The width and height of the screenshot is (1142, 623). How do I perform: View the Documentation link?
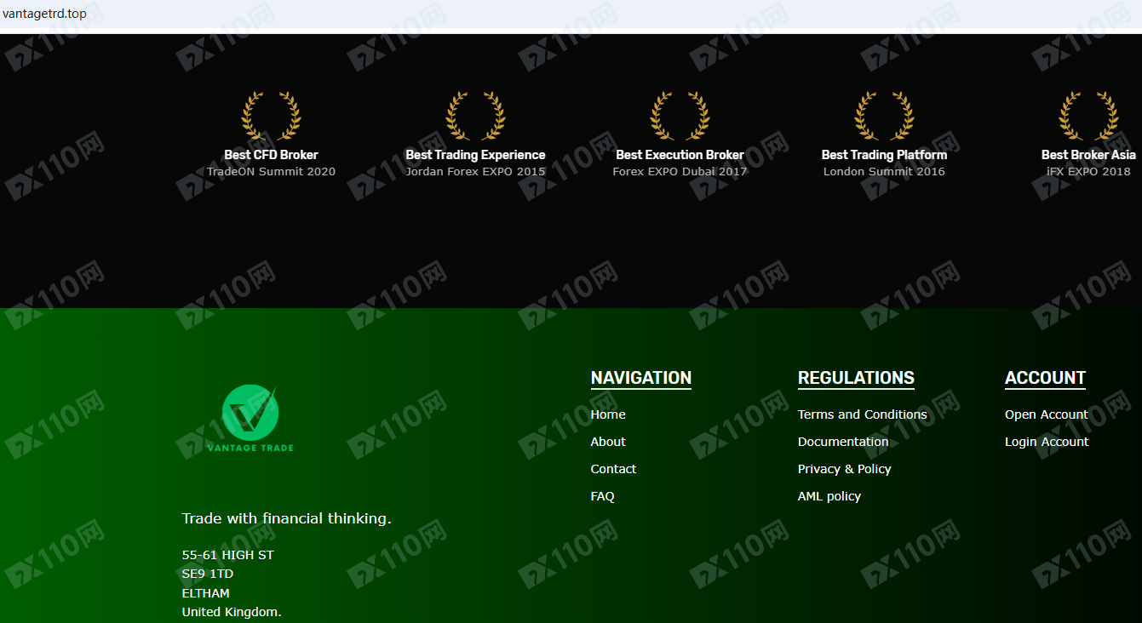coord(842,442)
